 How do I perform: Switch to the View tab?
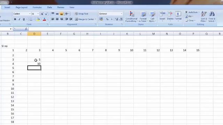pyautogui.click(x=72, y=7)
